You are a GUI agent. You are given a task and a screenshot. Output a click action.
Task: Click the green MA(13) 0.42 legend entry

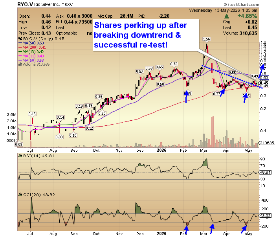31,52
